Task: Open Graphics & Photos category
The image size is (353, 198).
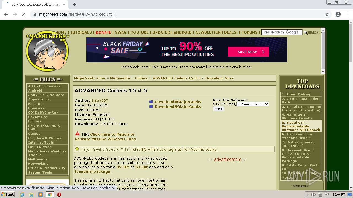Action: [47, 138]
